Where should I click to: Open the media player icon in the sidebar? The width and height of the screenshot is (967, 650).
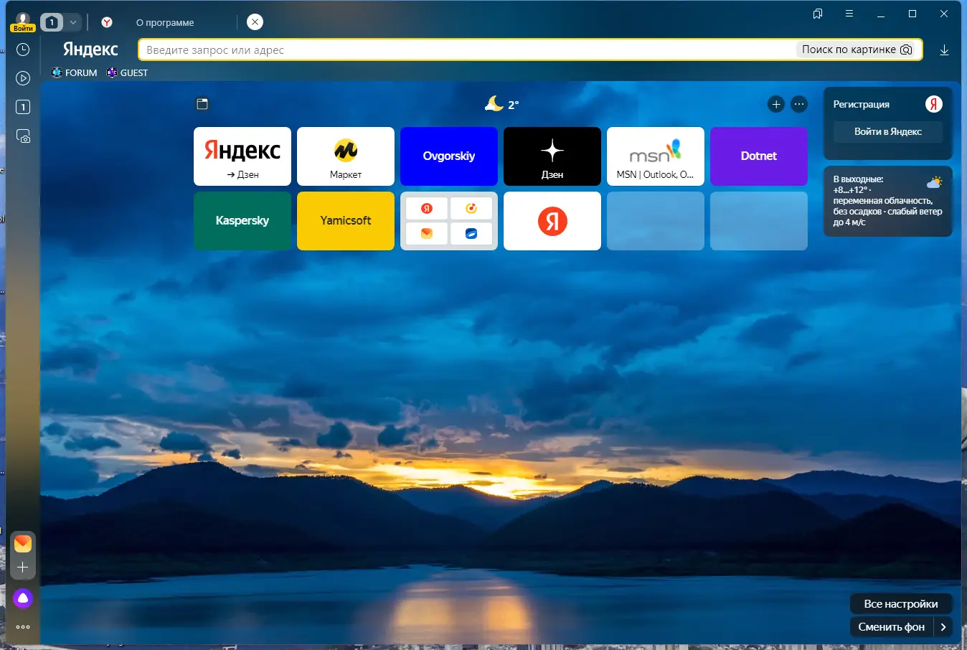coord(23,78)
